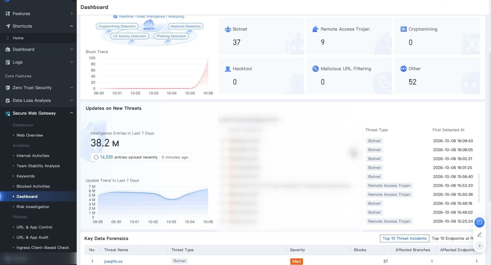Open Team Stability Analysis item
This screenshot has height=265, width=491.
38,166
